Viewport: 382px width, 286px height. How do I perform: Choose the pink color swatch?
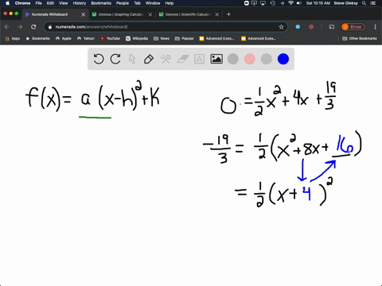click(250, 59)
